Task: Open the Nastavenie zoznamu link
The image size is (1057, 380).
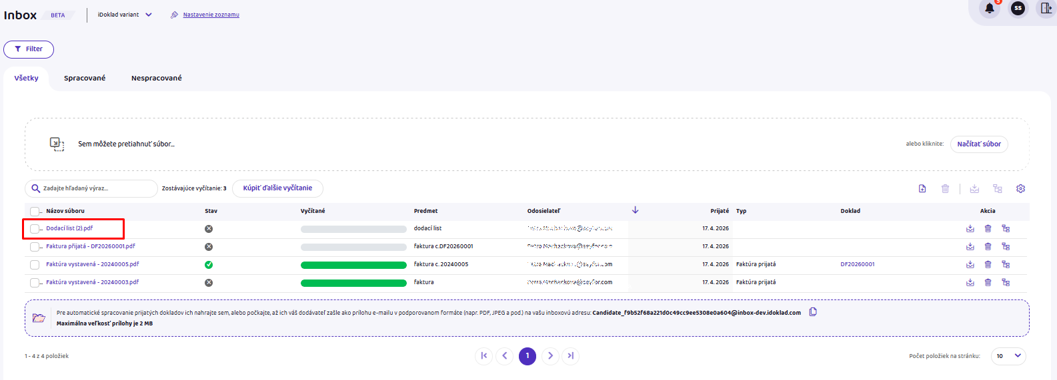Action: (211, 15)
